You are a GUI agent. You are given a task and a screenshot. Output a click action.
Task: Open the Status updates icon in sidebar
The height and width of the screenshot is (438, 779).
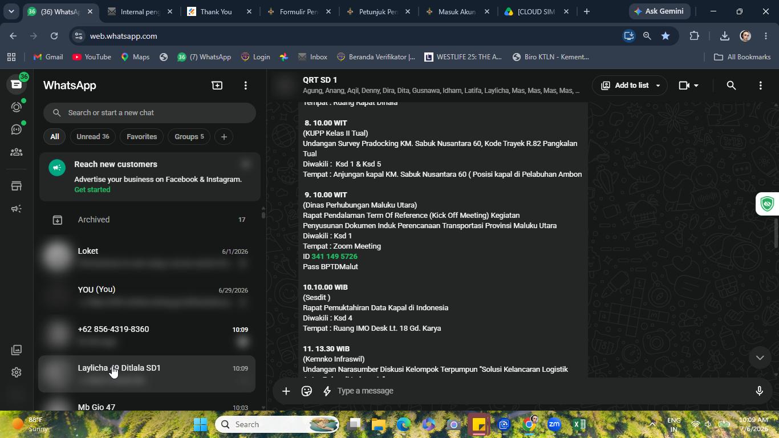coord(17,107)
